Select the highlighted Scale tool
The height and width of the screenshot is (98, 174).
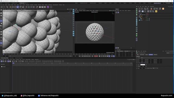[18, 7]
